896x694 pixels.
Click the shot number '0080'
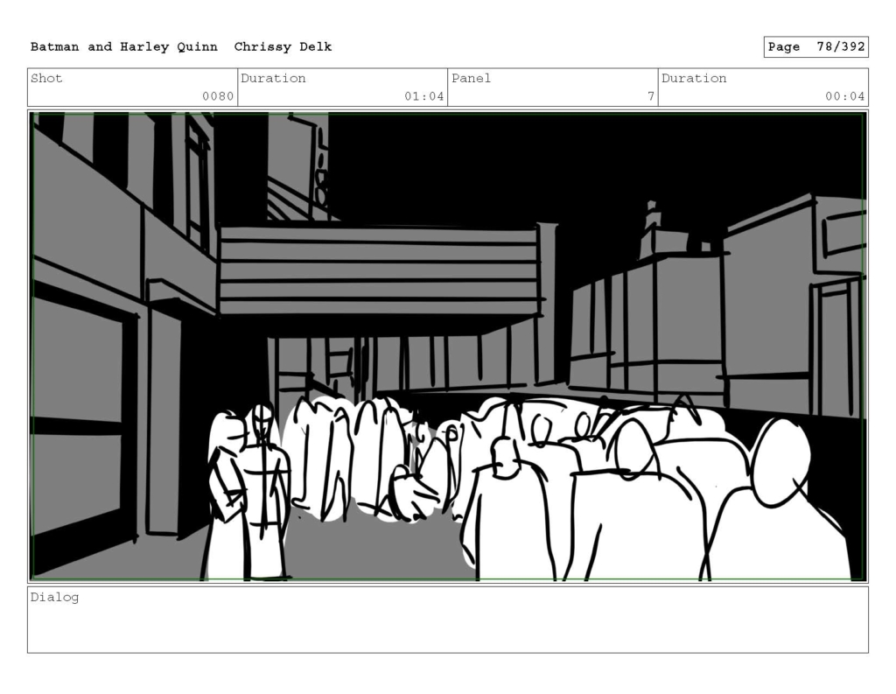[218, 96]
